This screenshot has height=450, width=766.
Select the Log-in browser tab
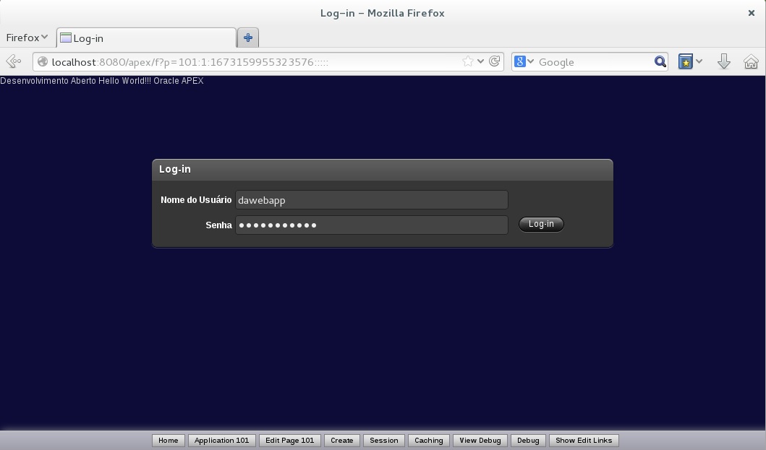pyautogui.click(x=145, y=38)
